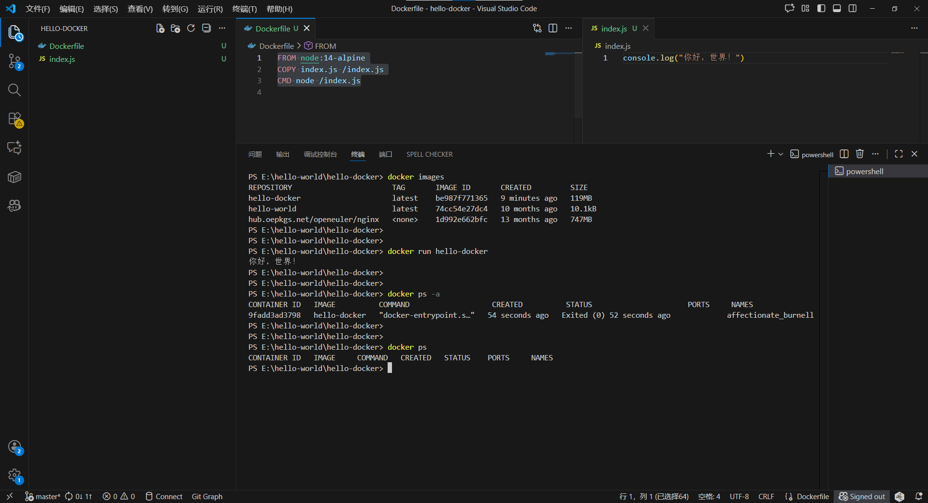This screenshot has height=503, width=928.
Task: Close the terminal panel
Action: click(x=914, y=154)
